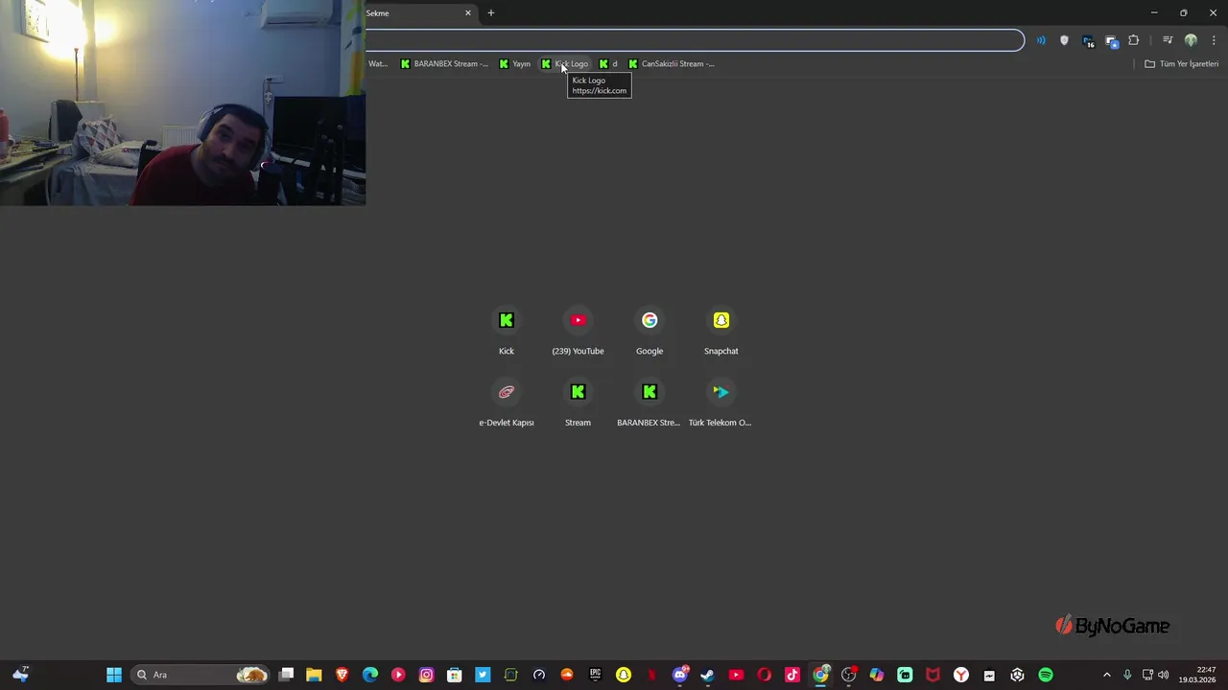Click the CanSakizlii Stream bookmark
Image resolution: width=1228 pixels, height=690 pixels.
[x=672, y=64]
